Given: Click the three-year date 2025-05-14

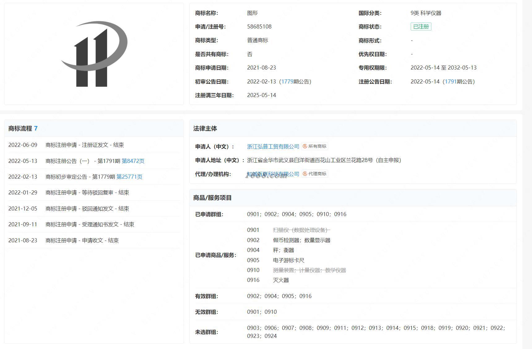Looking at the screenshot, I should click(x=262, y=95).
